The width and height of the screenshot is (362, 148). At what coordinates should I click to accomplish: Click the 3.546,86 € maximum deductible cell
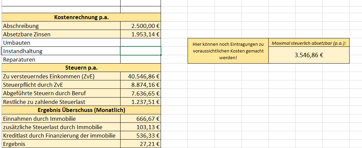(309, 55)
